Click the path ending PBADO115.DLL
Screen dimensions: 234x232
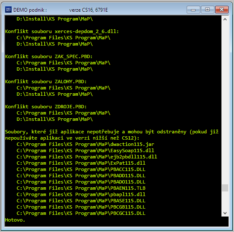click(x=81, y=182)
